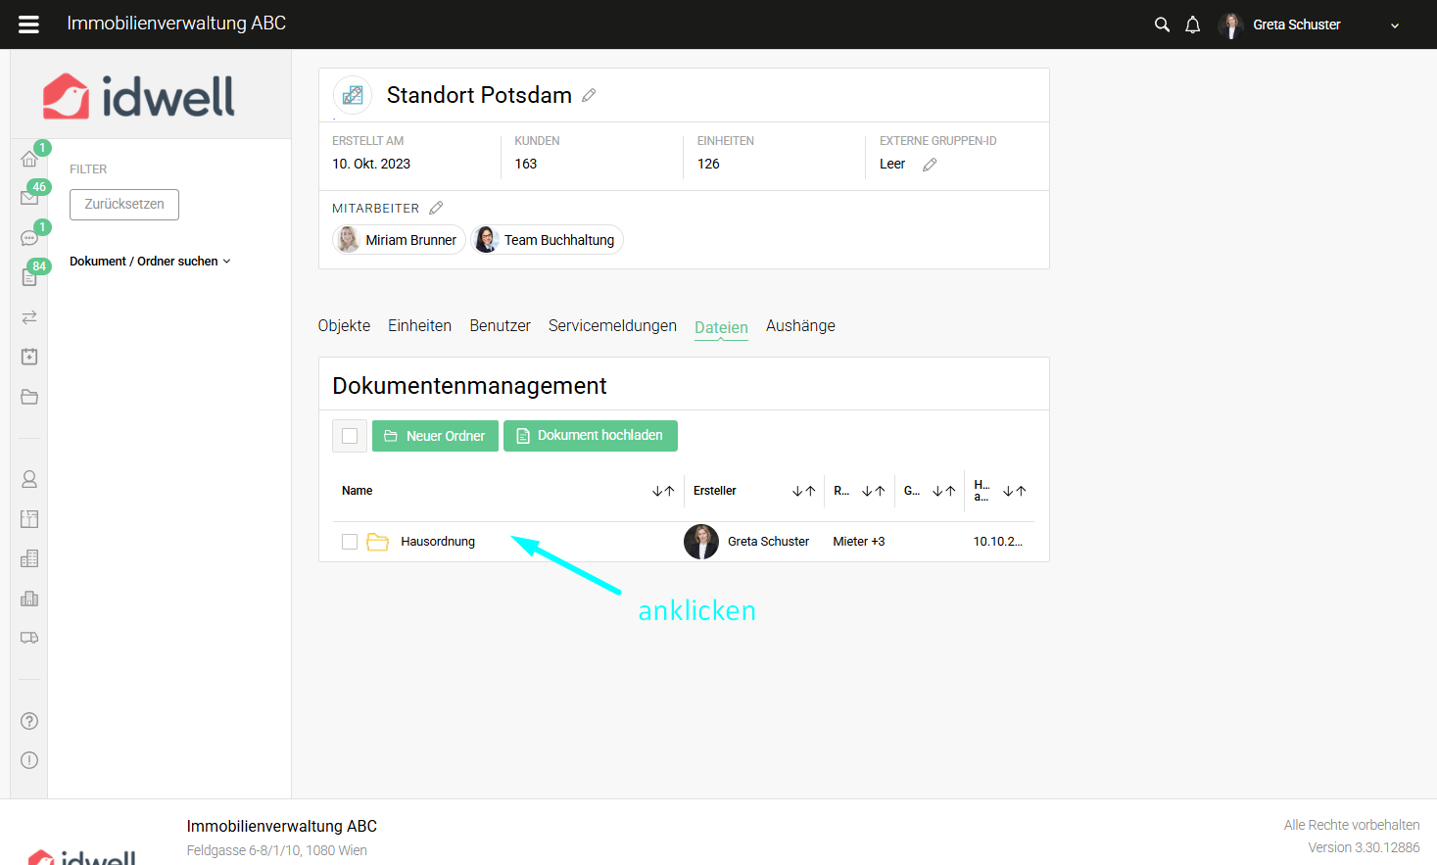
Task: Edit the Mitarbeiter list pencil icon
Action: tap(436, 208)
